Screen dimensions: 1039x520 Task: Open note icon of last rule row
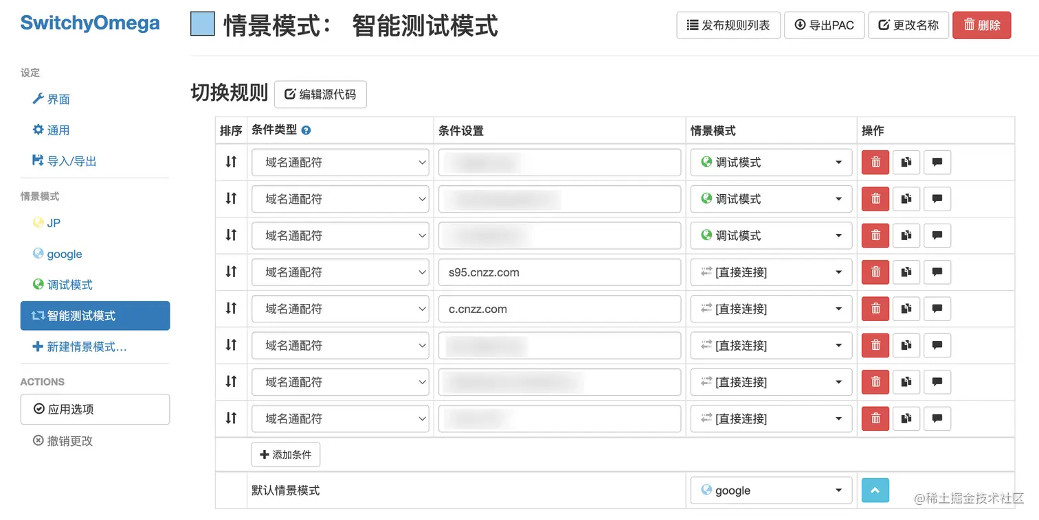[937, 418]
